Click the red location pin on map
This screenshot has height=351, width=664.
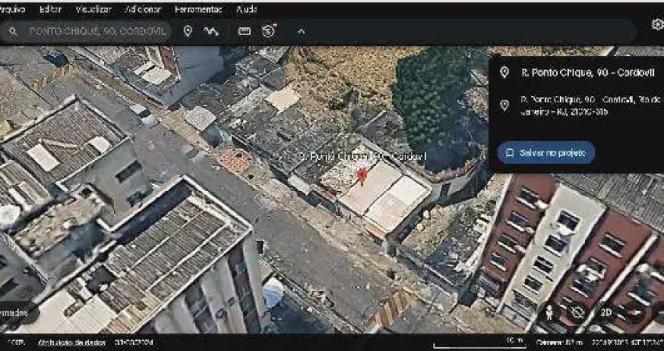coord(362,175)
